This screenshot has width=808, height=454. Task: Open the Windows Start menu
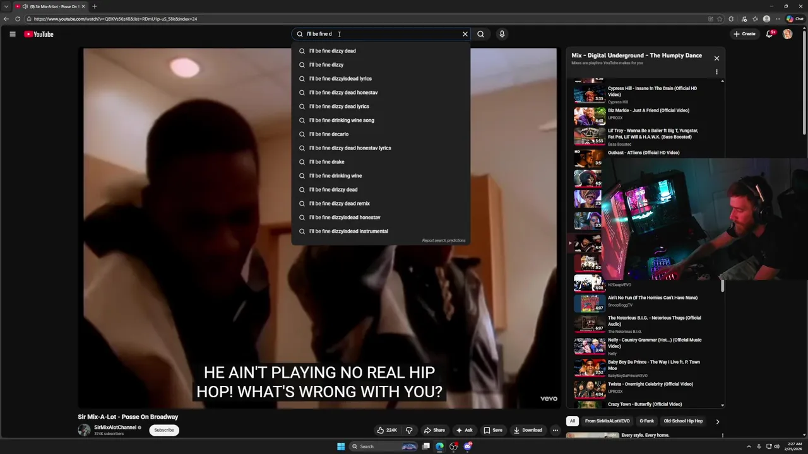point(341,446)
